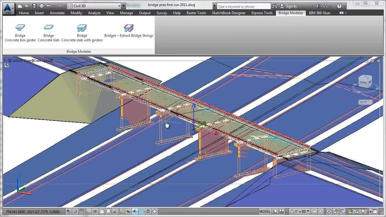This screenshot has height=217, width=386.
Task: Run Bridges – Extract Bridge Strings tool
Action: [x=129, y=31]
